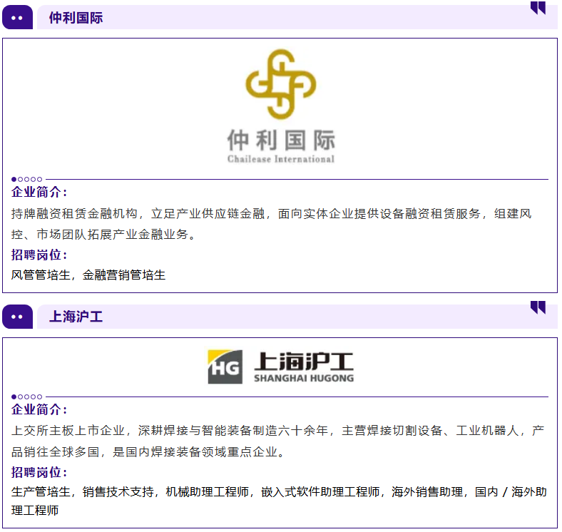This screenshot has height=532, width=562.
Task: Click the 上海沪工 Shanghai Hugong logo
Action: click(x=281, y=367)
